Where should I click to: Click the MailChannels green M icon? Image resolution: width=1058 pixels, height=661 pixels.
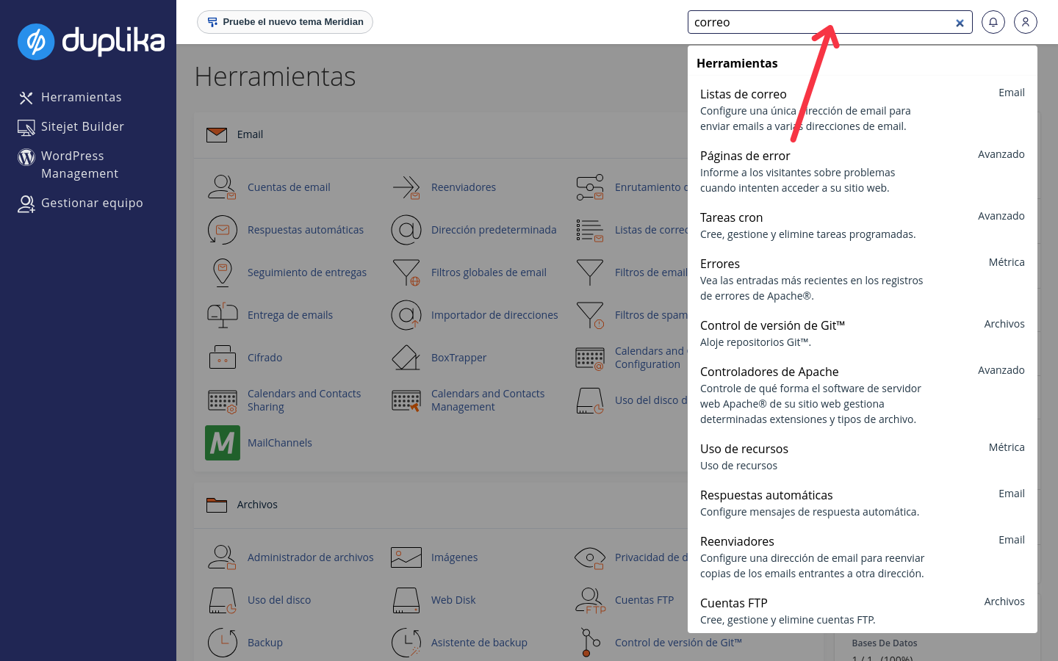click(223, 443)
